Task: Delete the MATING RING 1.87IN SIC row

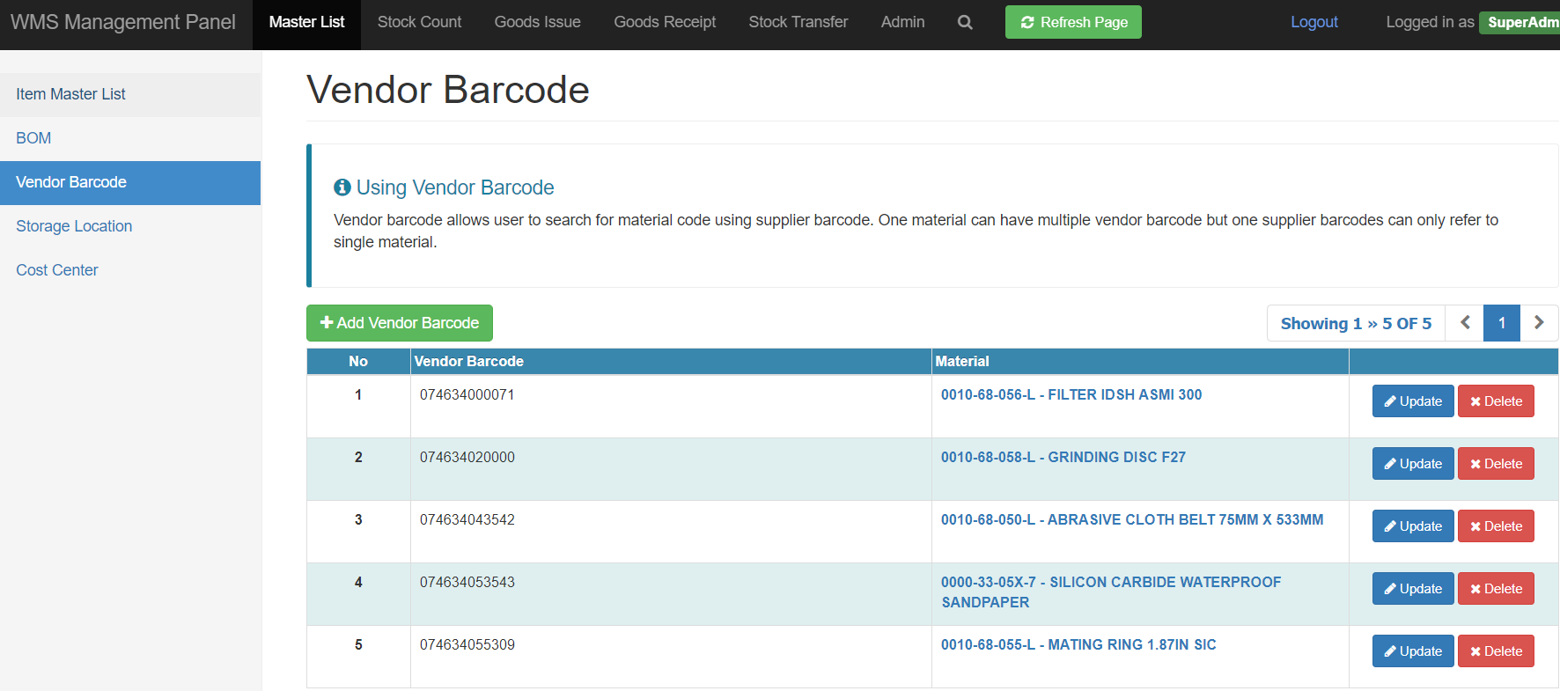Action: tap(1496, 651)
